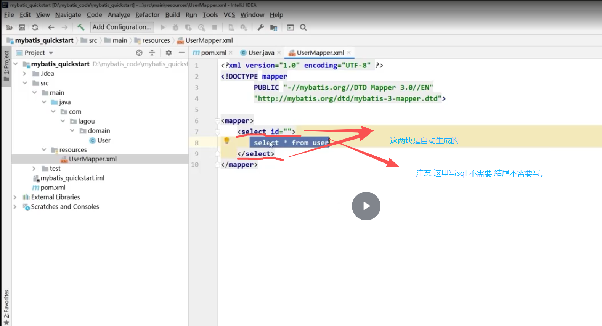The width and height of the screenshot is (602, 326).
Task: Click the Run play icon in toolbar
Action: point(163,27)
